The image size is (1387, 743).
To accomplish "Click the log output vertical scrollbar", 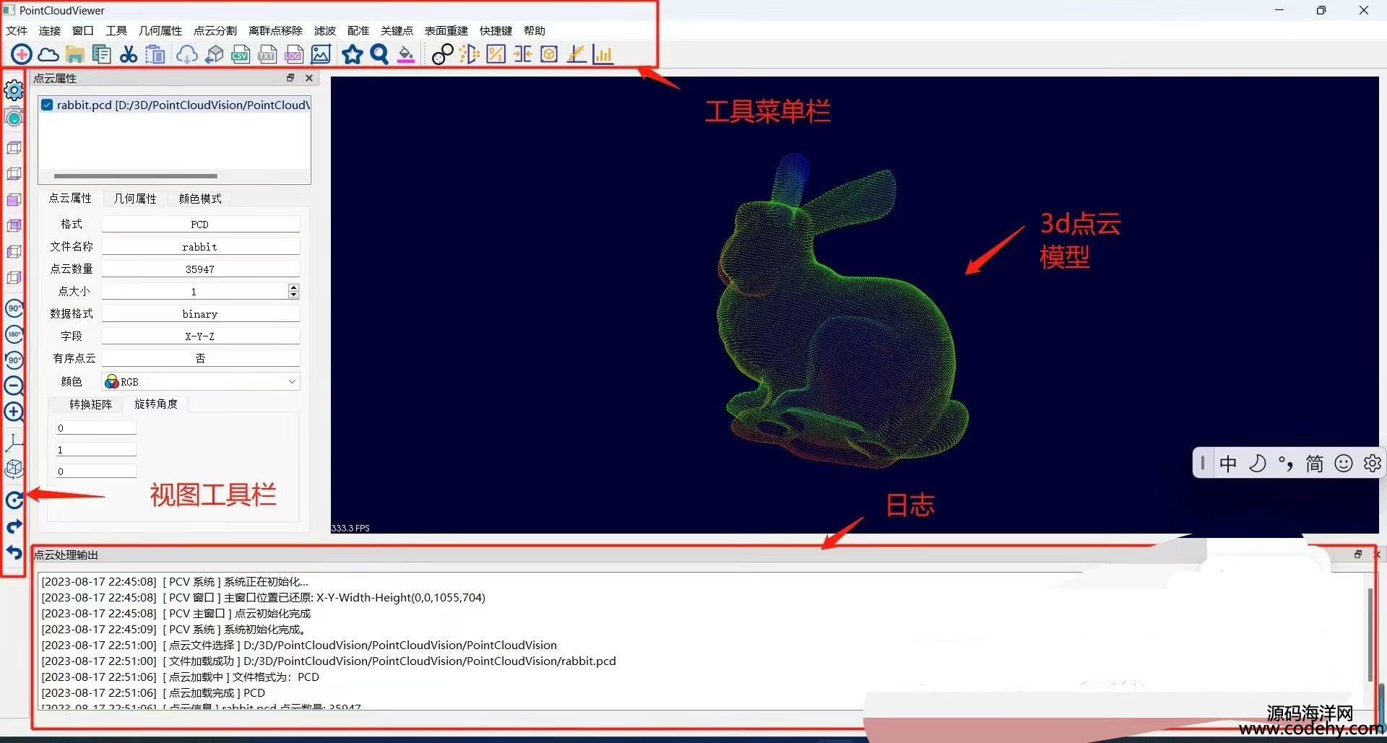I will click(x=1370, y=635).
